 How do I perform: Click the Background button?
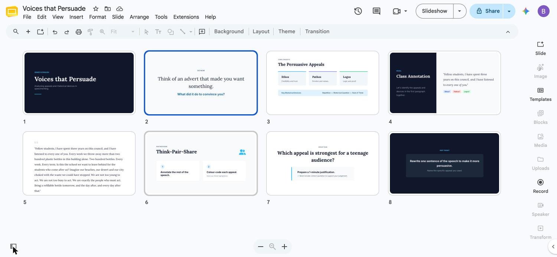[x=229, y=32]
